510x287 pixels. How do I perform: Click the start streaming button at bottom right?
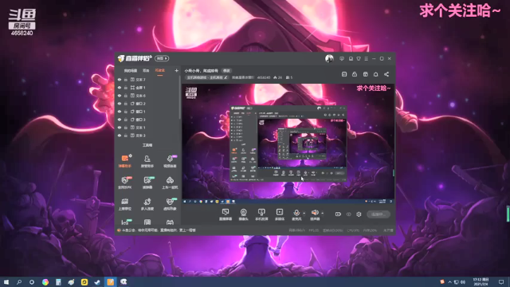[x=379, y=214]
